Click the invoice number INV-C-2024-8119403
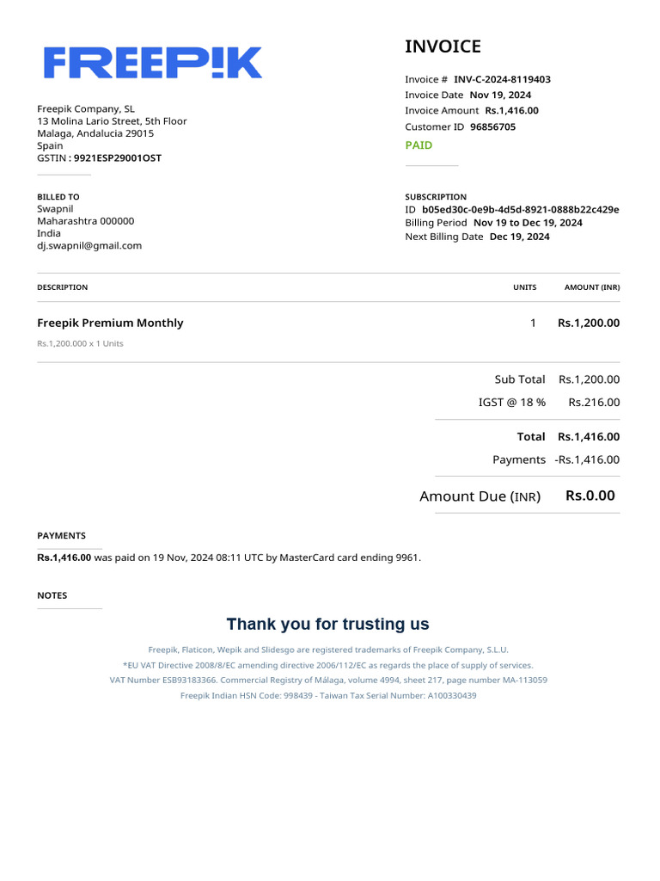 502,79
